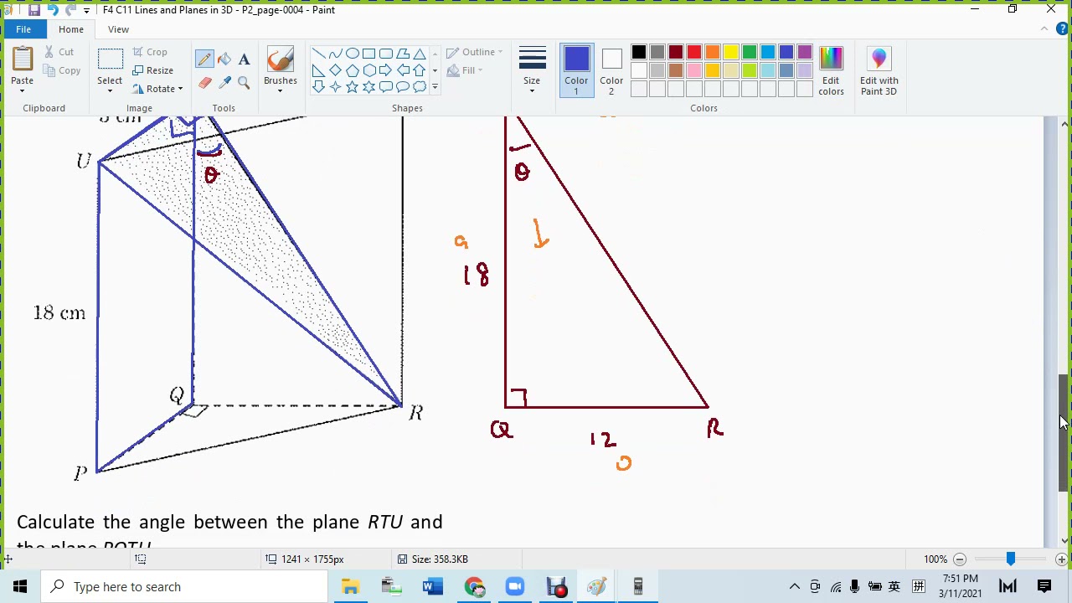Choose the Four-point star shape
Screen dimensions: 1072x603
coord(335,87)
